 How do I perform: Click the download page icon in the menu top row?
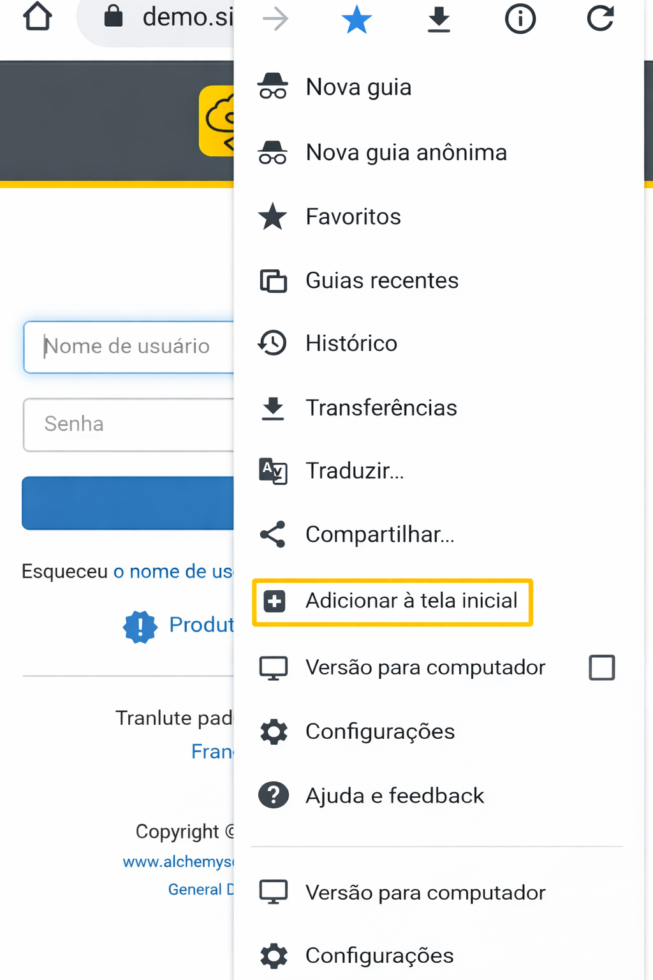(x=439, y=19)
